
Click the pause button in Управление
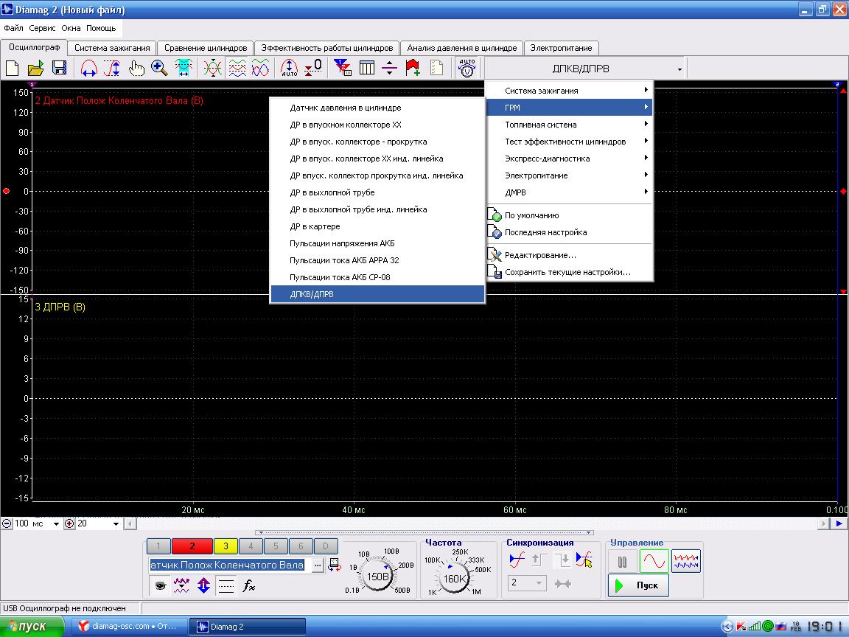coord(622,562)
